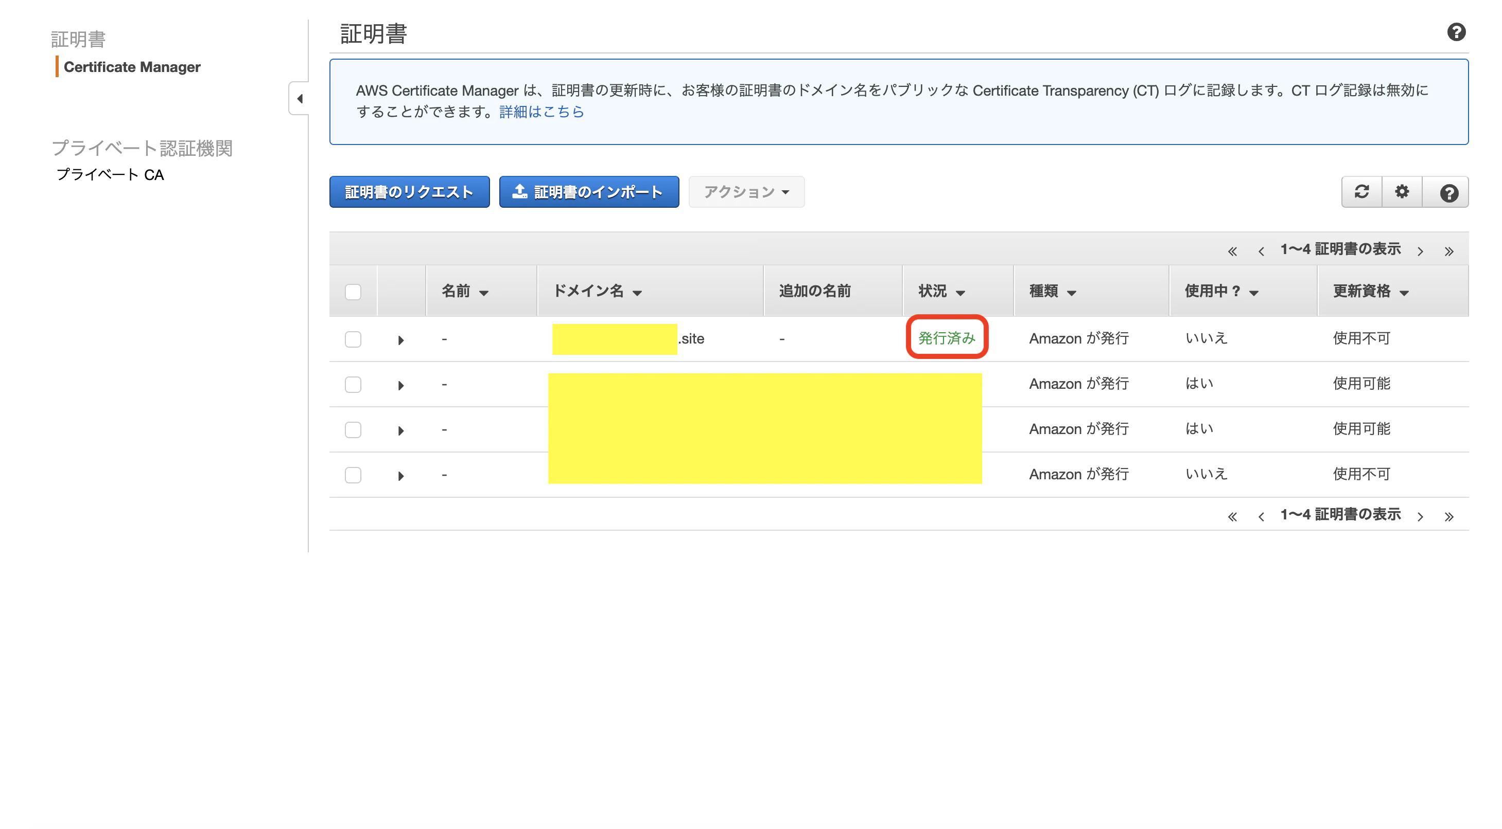Open Certificate Manager in sidebar
The height and width of the screenshot is (829, 1502).
click(132, 67)
